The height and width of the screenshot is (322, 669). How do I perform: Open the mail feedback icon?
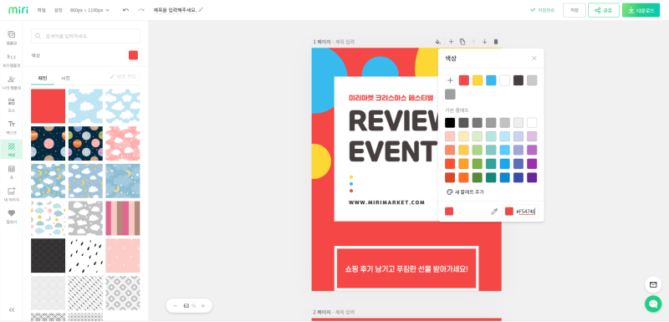653,284
